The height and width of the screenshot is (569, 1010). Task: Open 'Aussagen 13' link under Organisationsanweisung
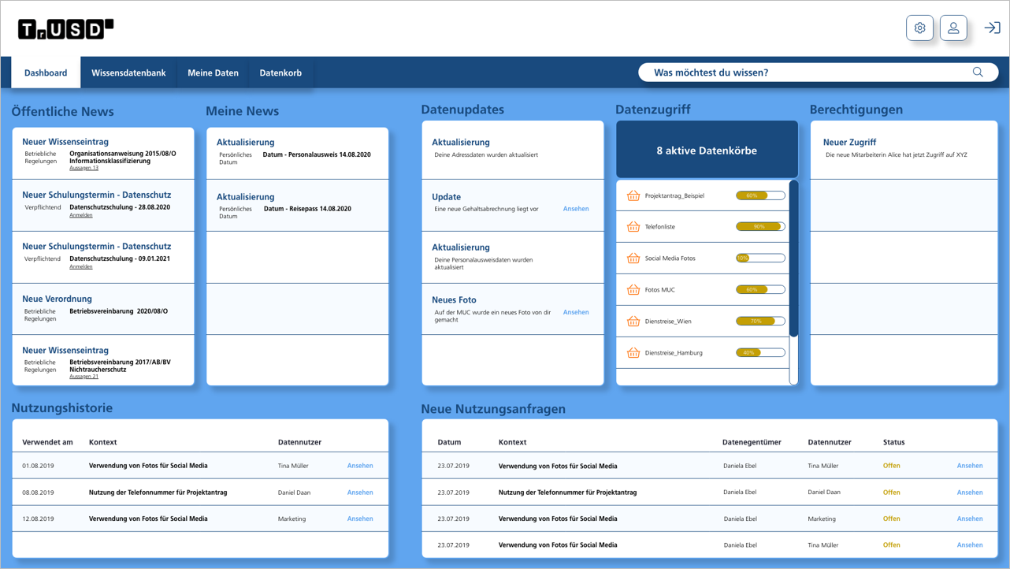84,168
